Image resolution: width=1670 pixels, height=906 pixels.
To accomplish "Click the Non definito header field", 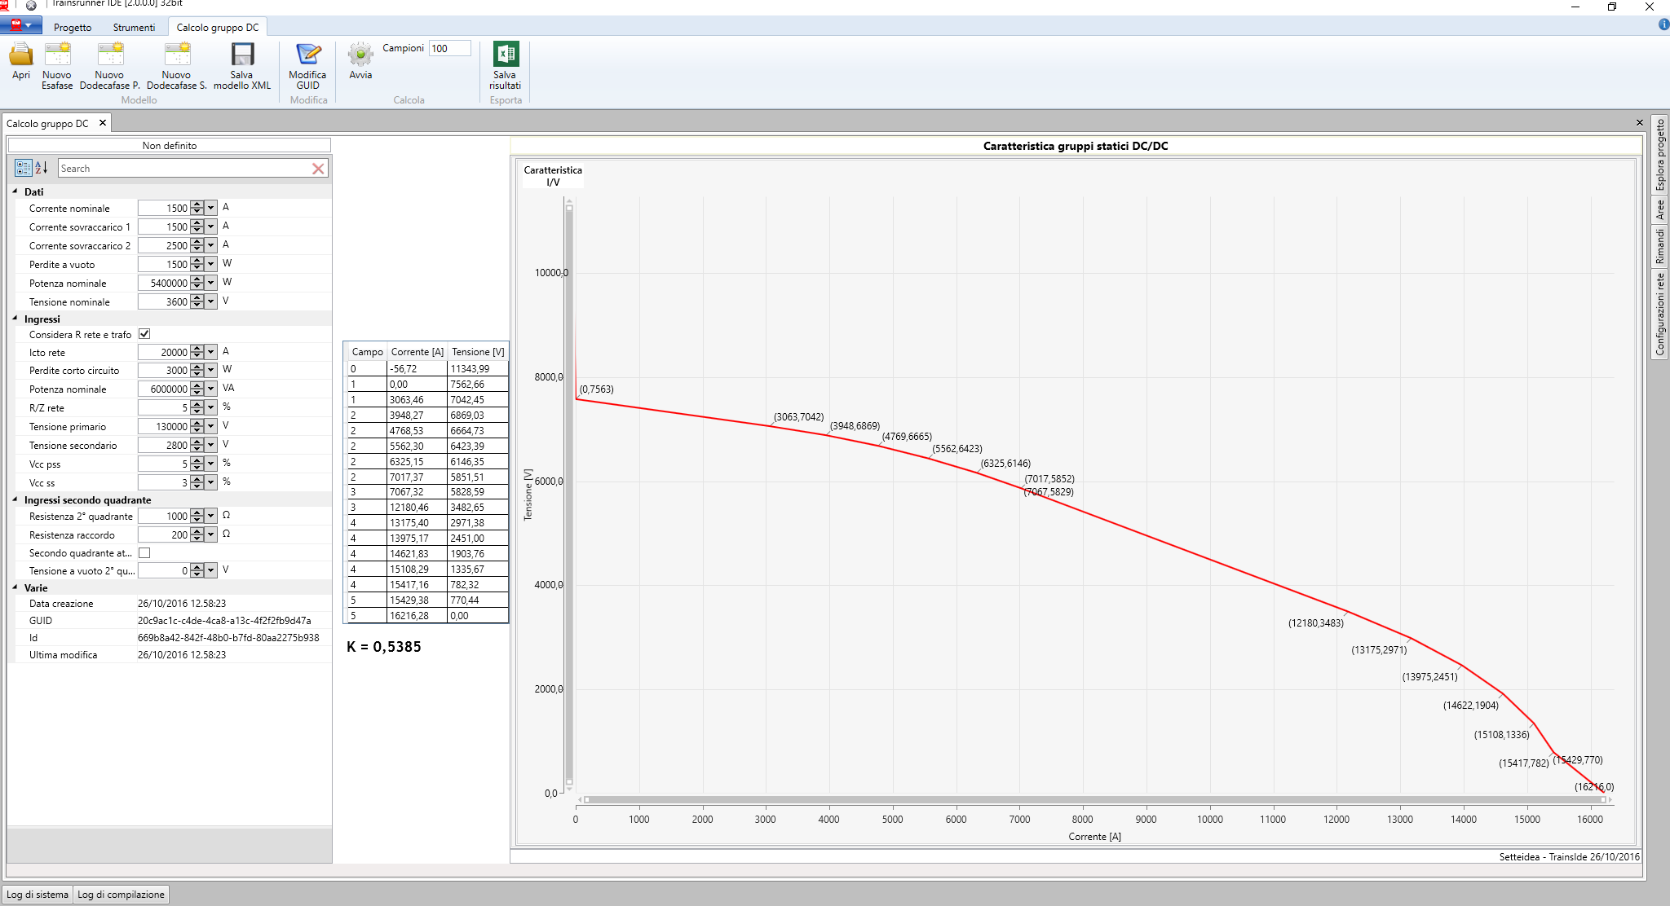I will [170, 145].
